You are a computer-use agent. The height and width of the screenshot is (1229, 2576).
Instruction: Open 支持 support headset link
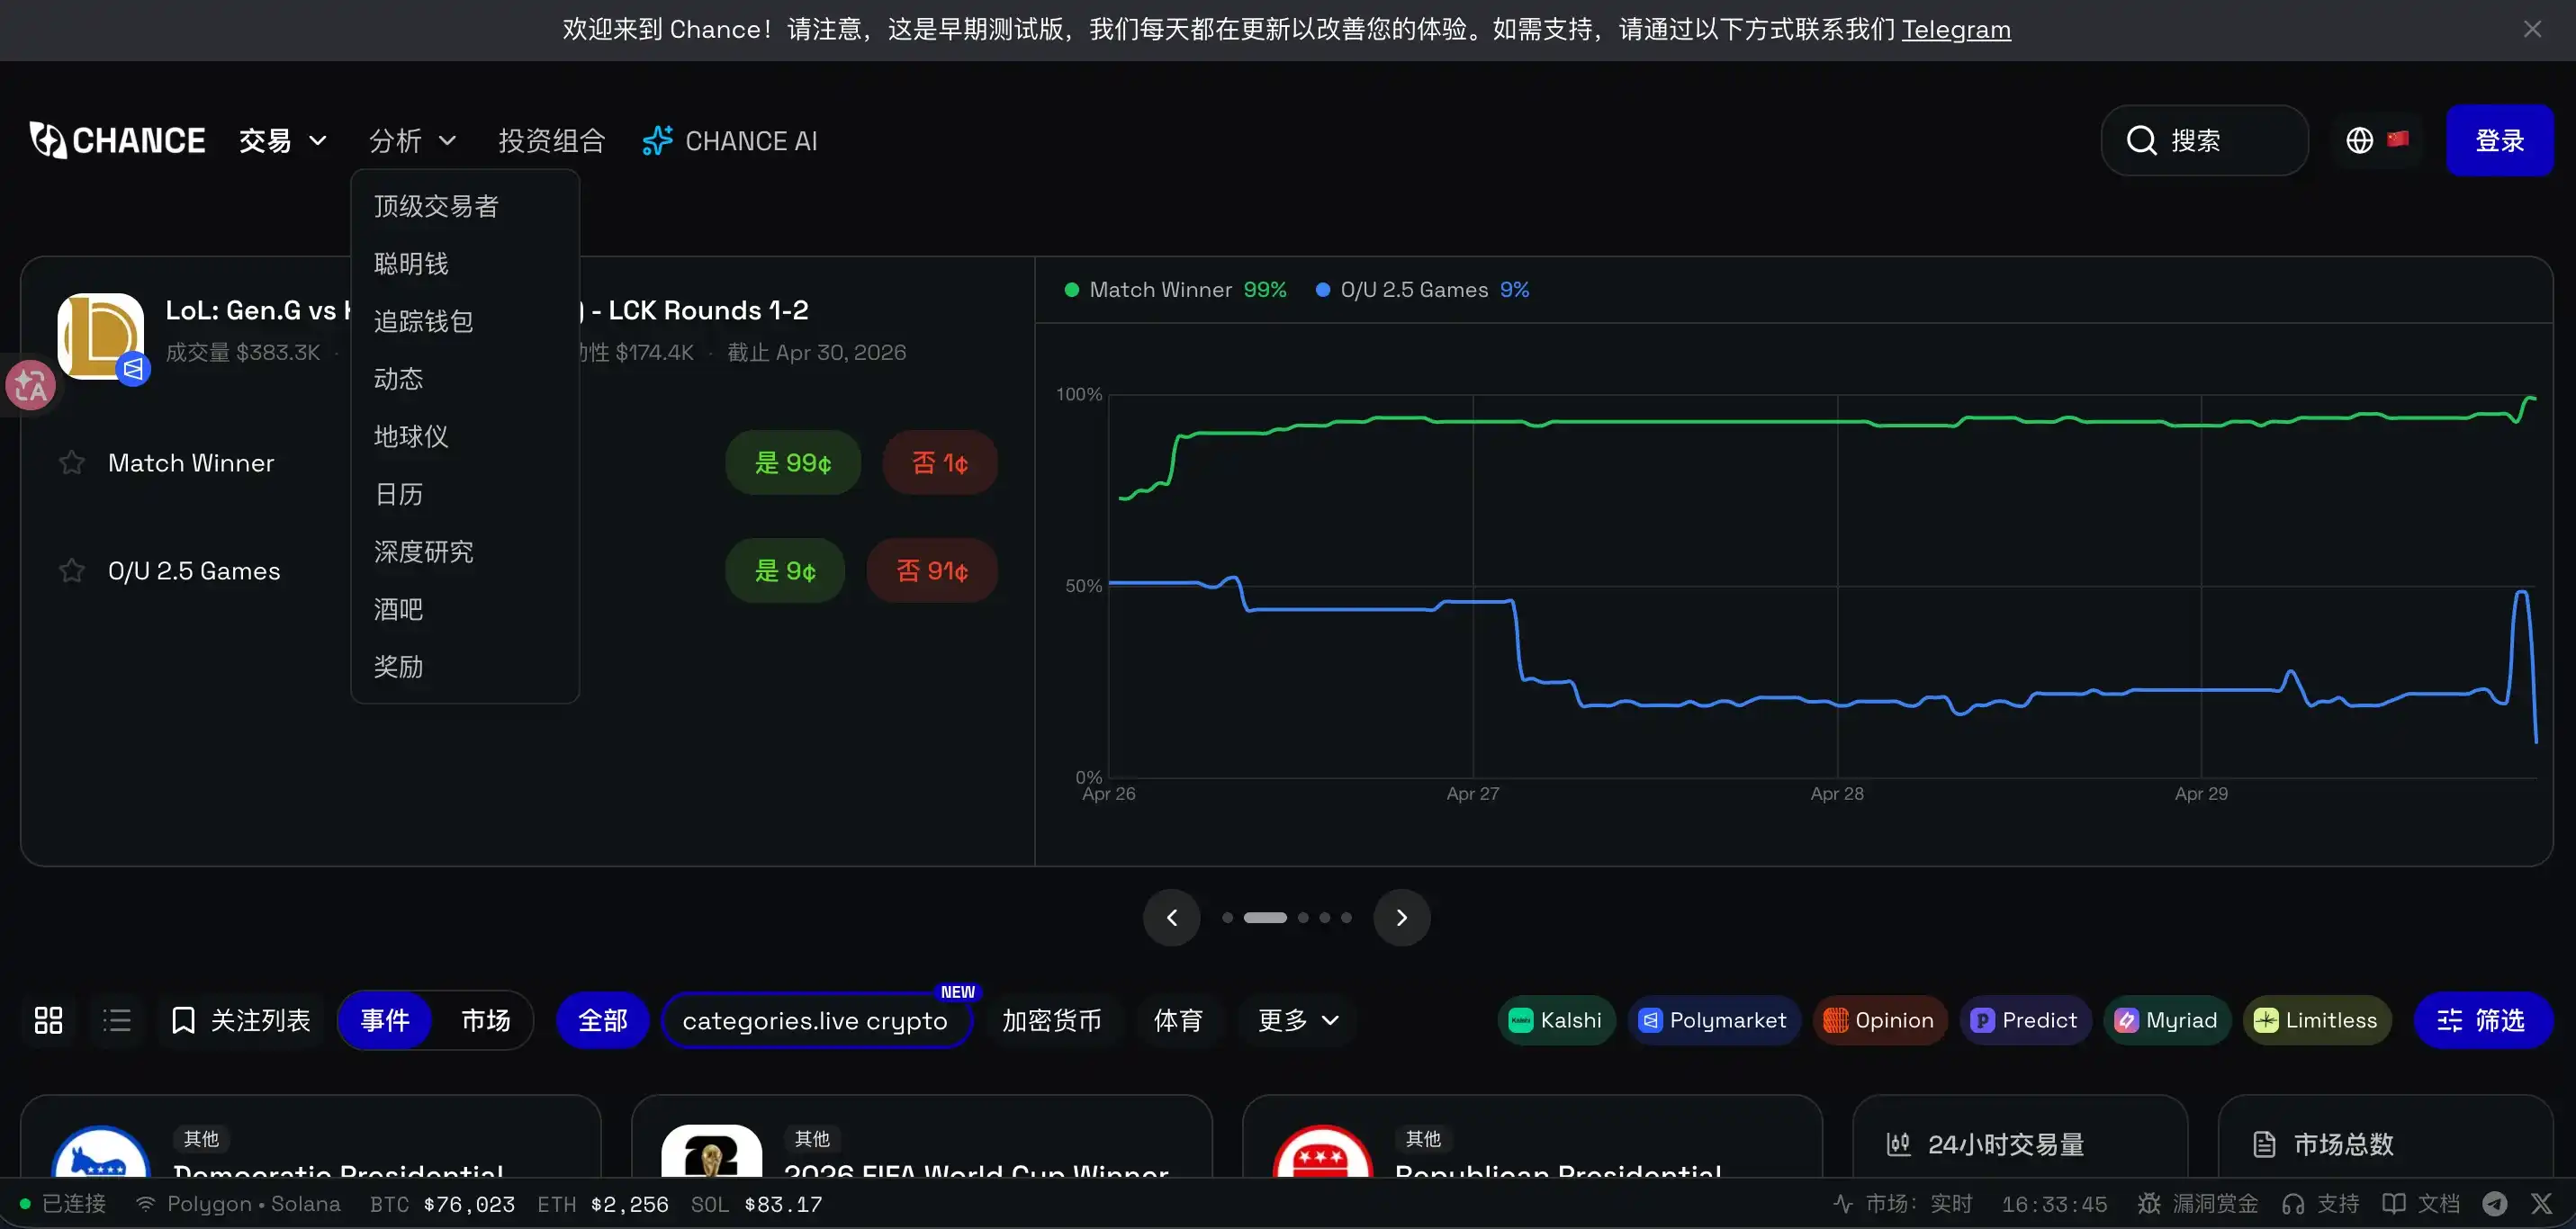pyautogui.click(x=2320, y=1204)
